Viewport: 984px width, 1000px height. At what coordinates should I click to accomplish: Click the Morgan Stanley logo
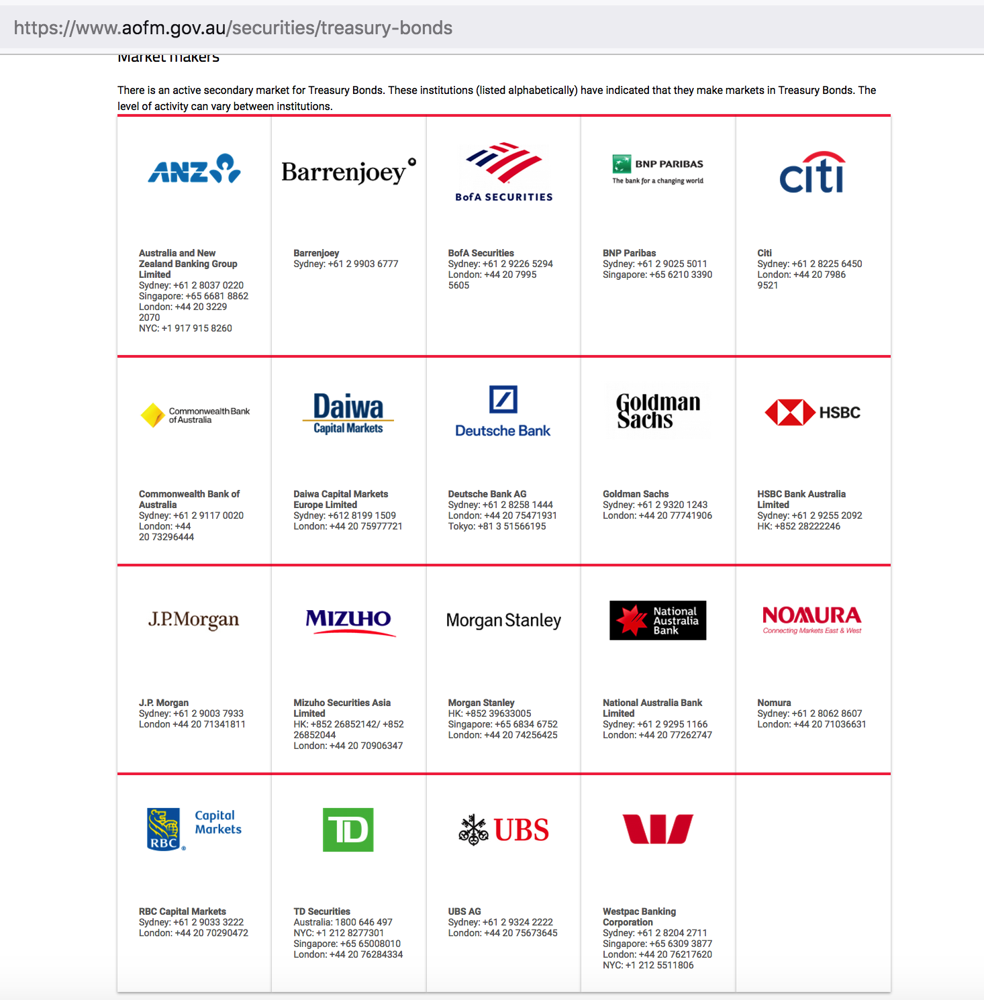point(503,621)
